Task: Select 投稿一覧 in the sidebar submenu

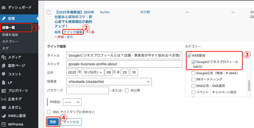Action: click(10, 28)
